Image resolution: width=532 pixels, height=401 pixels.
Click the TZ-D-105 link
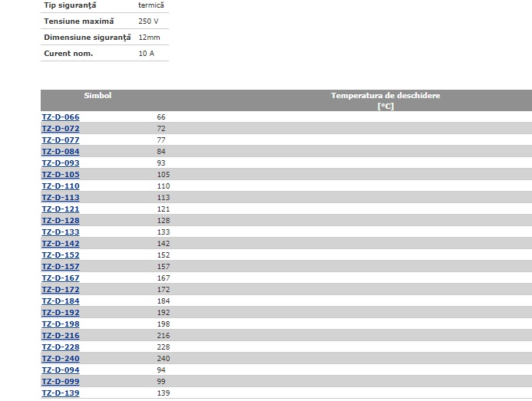click(x=61, y=175)
